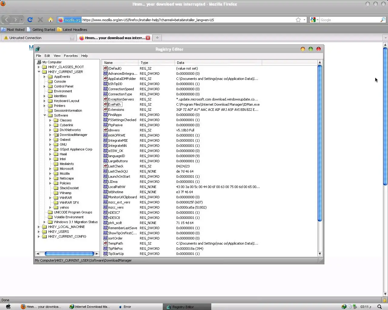Click the Firefox Reload page icon
Screen dimensions: 388x310
pos(30,20)
